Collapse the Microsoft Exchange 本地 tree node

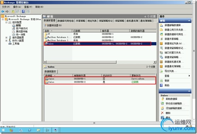[x=3, y=19]
